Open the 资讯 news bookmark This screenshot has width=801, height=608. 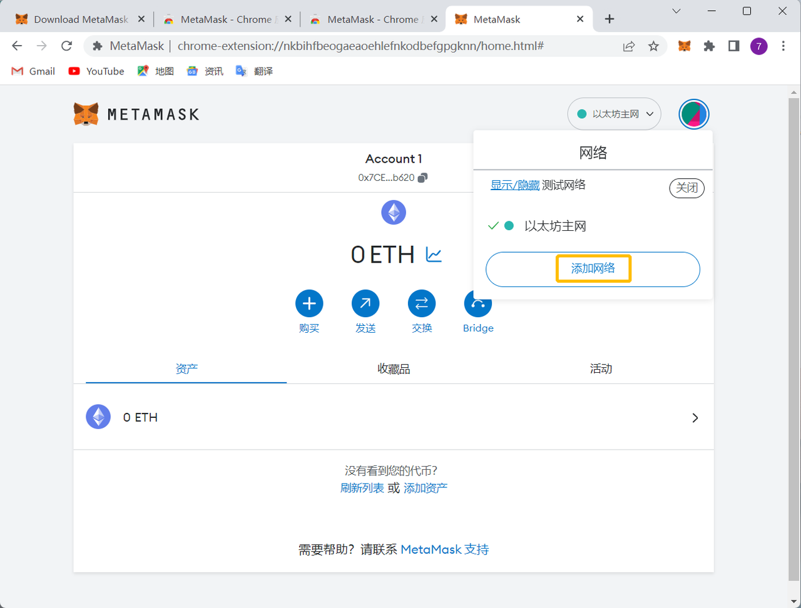pos(205,71)
